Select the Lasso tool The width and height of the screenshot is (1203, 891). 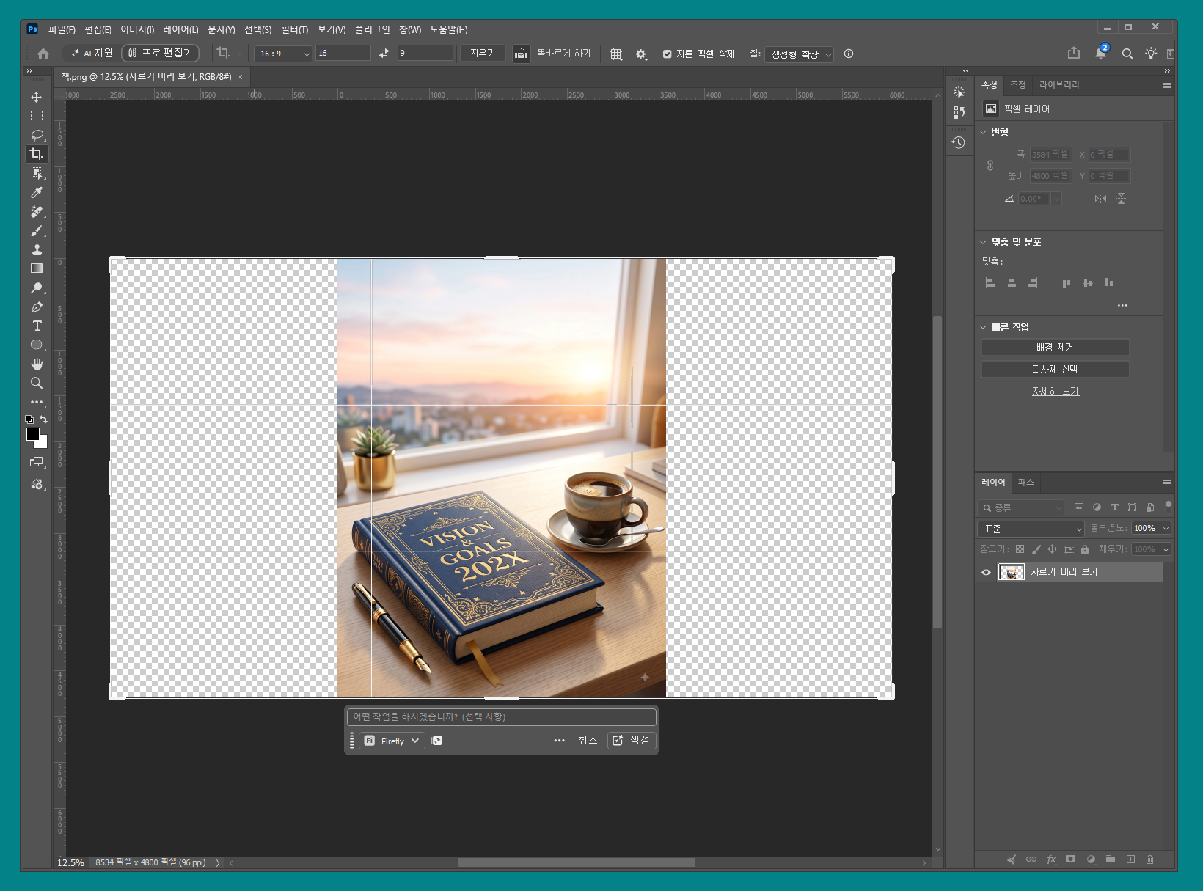(37, 135)
